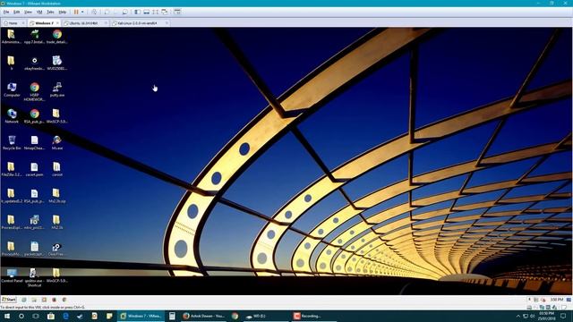Click the Manage Snapshots toolbar icon

[x=125, y=12]
